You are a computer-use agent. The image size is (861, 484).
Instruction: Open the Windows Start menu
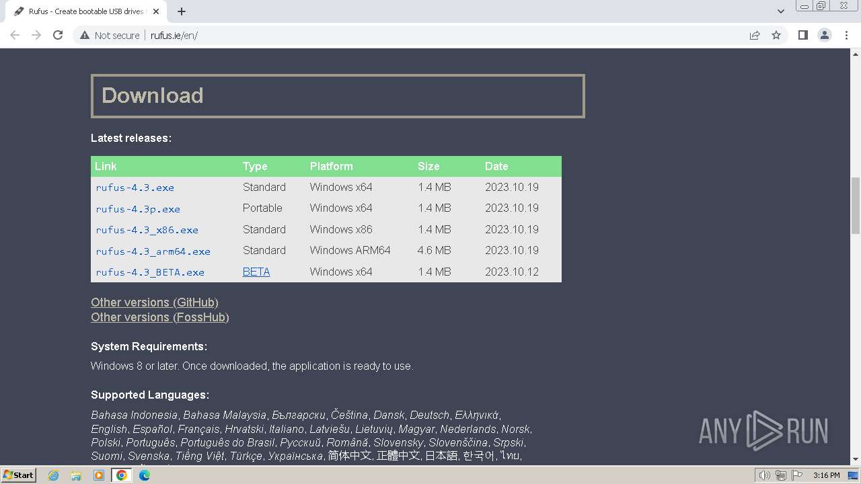click(x=18, y=475)
